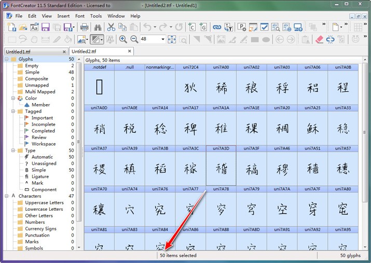Click the purple Save floppy icon

pos(46,27)
